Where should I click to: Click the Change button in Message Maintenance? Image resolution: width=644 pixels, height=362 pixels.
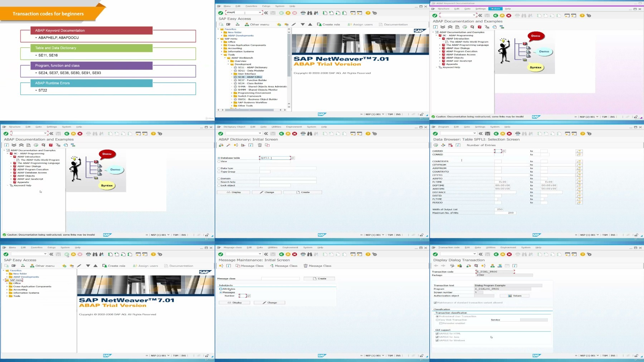tap(269, 303)
